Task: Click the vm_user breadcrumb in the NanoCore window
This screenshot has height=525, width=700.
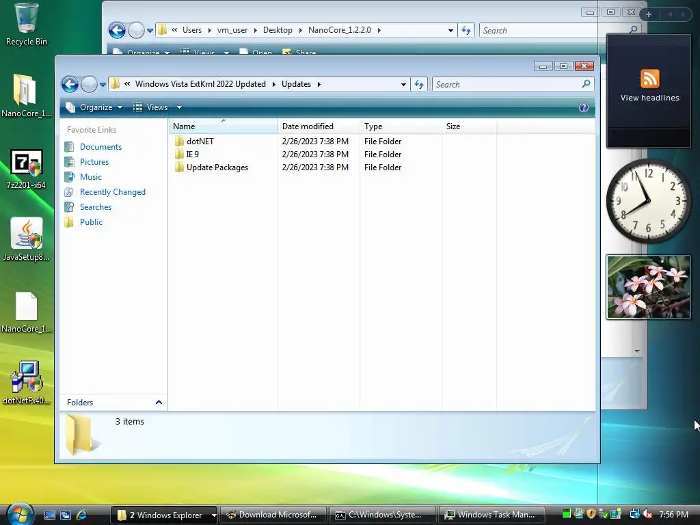Action: (232, 30)
